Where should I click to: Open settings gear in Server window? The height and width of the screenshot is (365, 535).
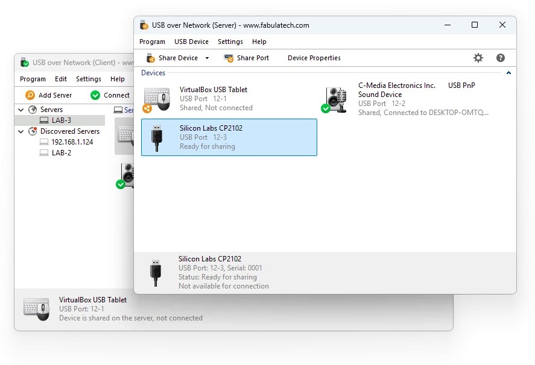pyautogui.click(x=478, y=58)
